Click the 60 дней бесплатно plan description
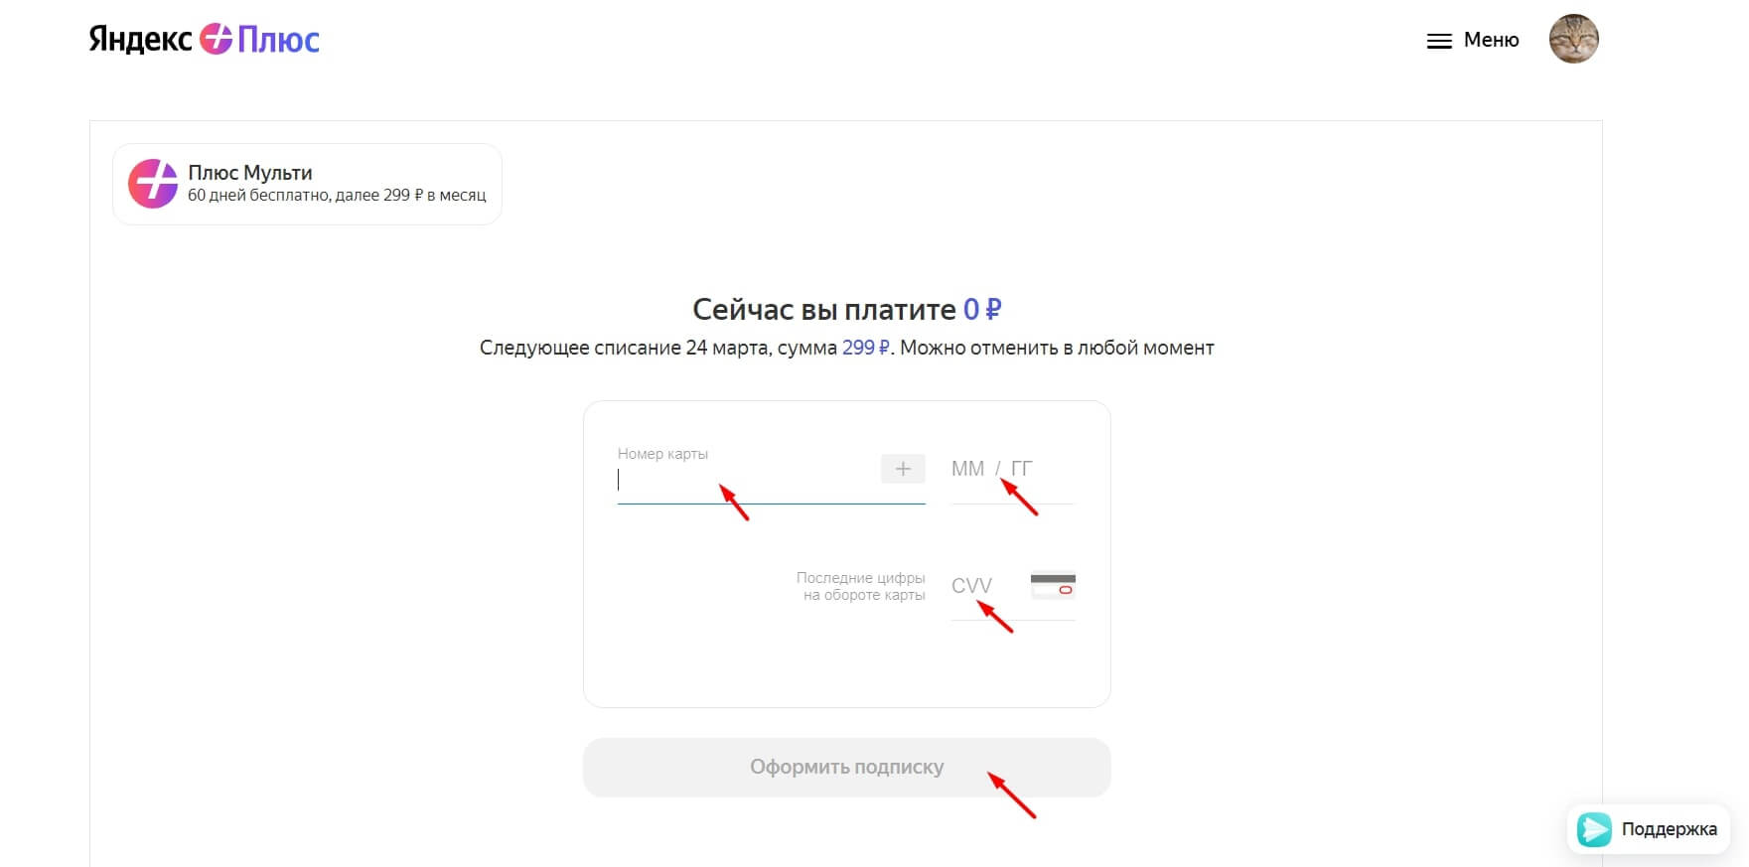The image size is (1749, 867). 337,196
